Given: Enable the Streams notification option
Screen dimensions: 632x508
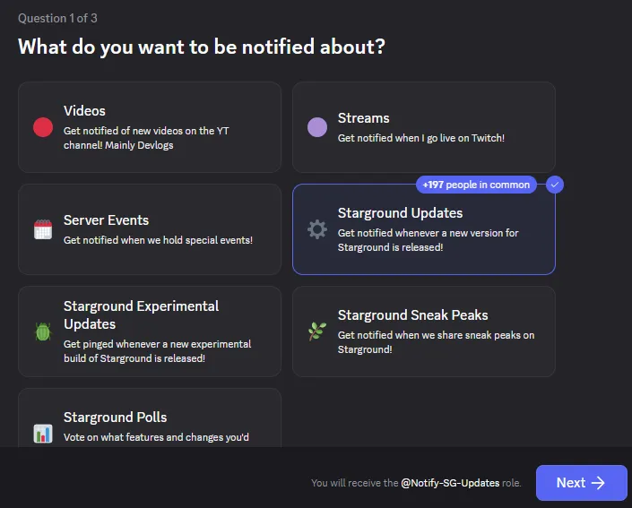Looking at the screenshot, I should pyautogui.click(x=424, y=127).
